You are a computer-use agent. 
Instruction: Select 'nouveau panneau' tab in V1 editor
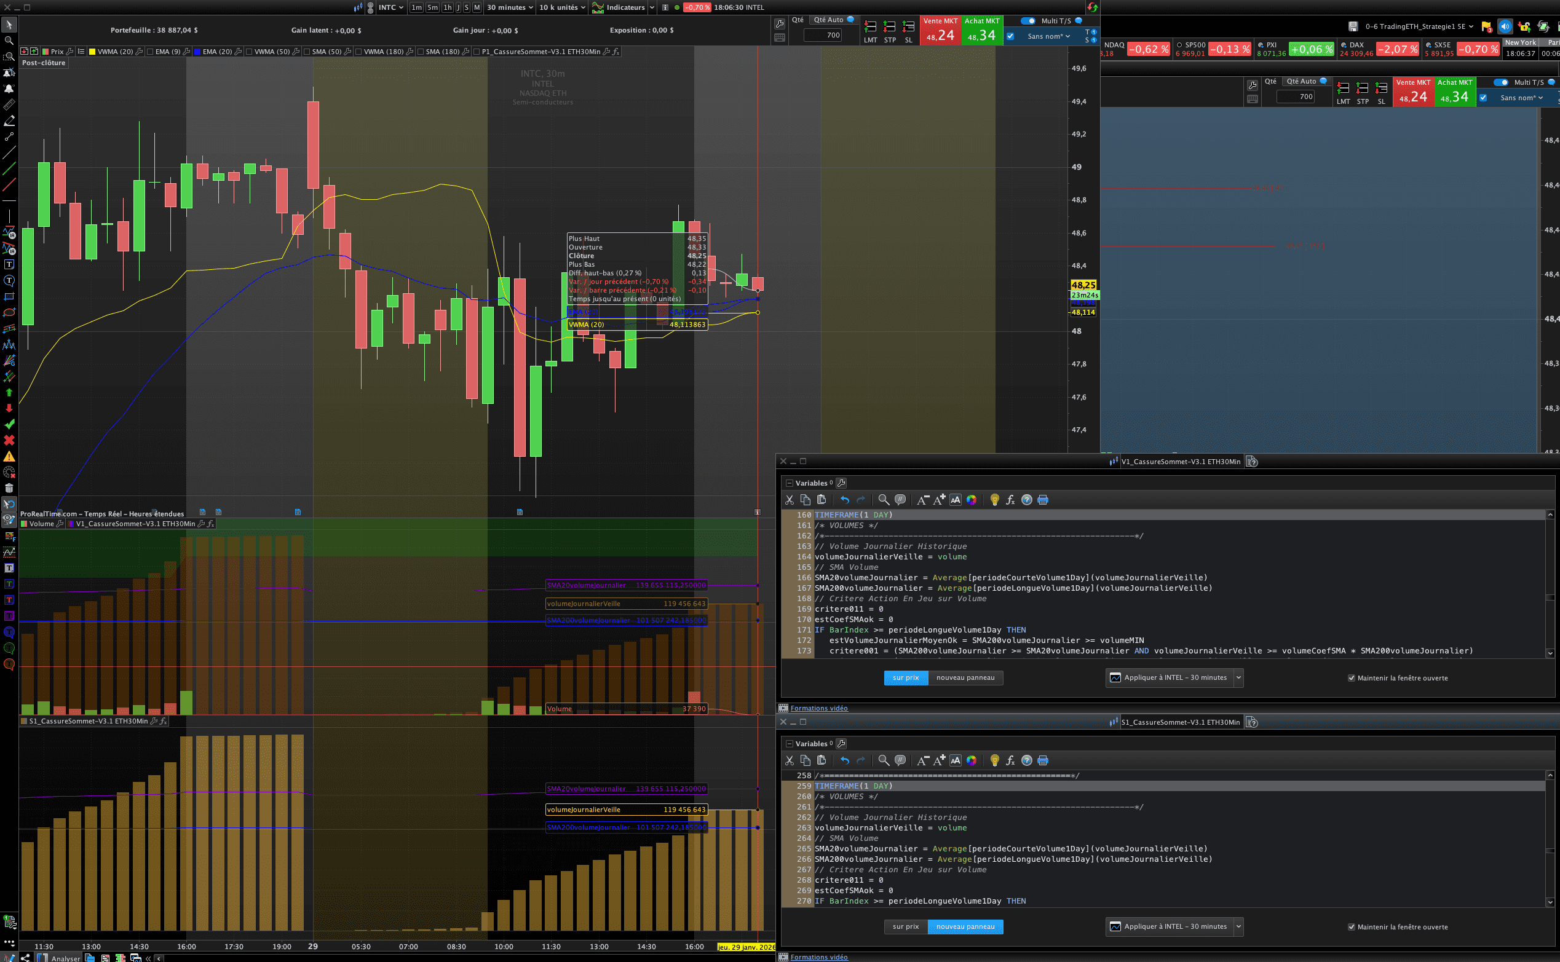point(965,677)
